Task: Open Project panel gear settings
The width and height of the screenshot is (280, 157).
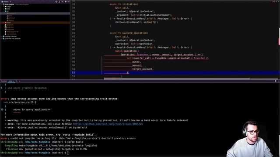Action: pyautogui.click(x=66, y=2)
